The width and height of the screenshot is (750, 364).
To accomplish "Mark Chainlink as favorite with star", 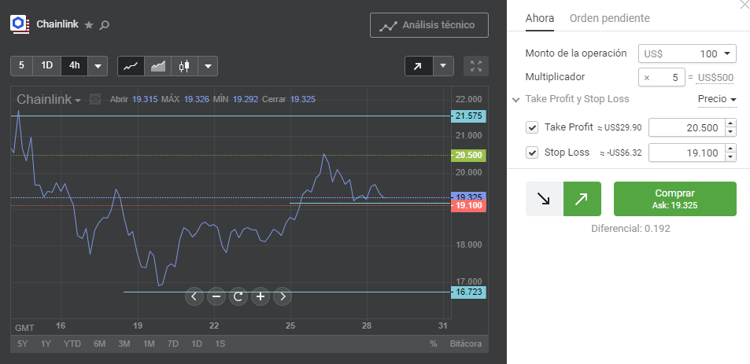I will click(x=89, y=25).
